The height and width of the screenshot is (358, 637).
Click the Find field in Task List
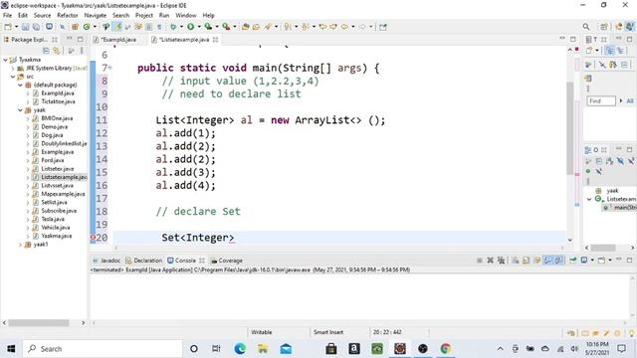click(x=601, y=100)
